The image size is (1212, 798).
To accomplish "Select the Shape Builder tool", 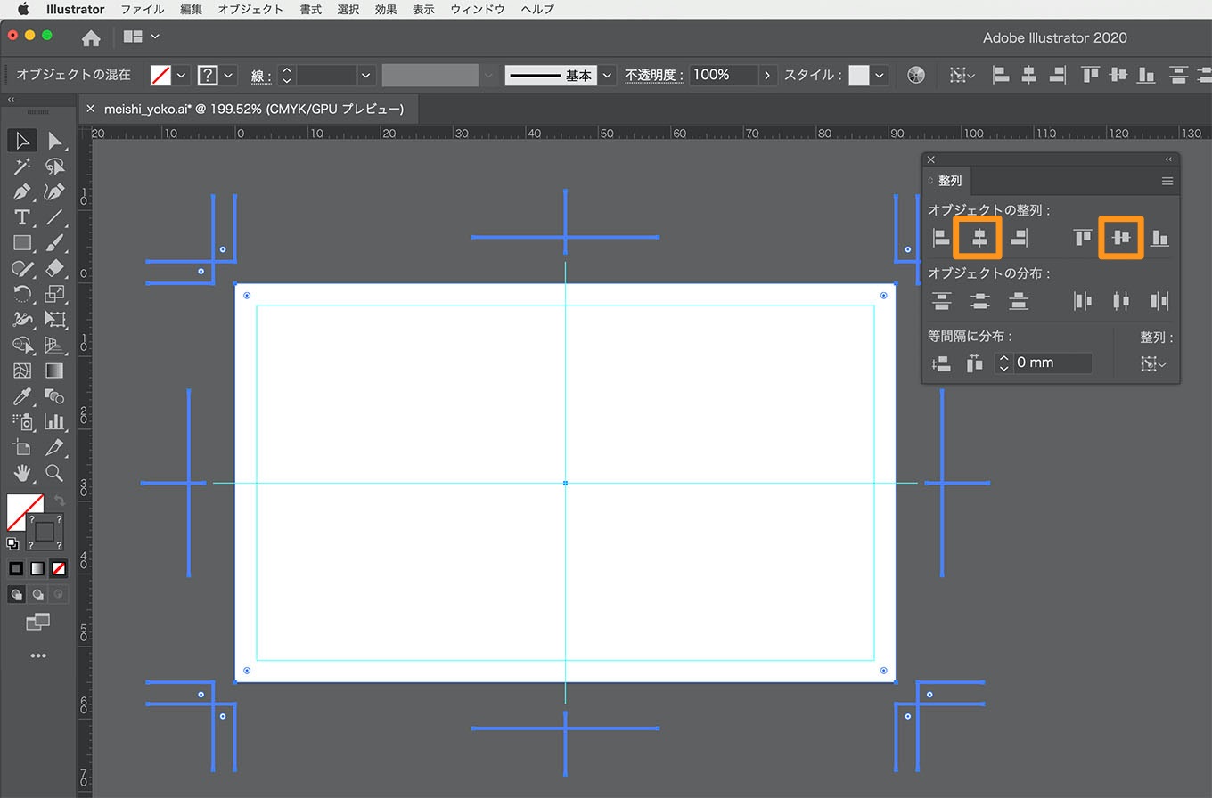I will click(22, 345).
